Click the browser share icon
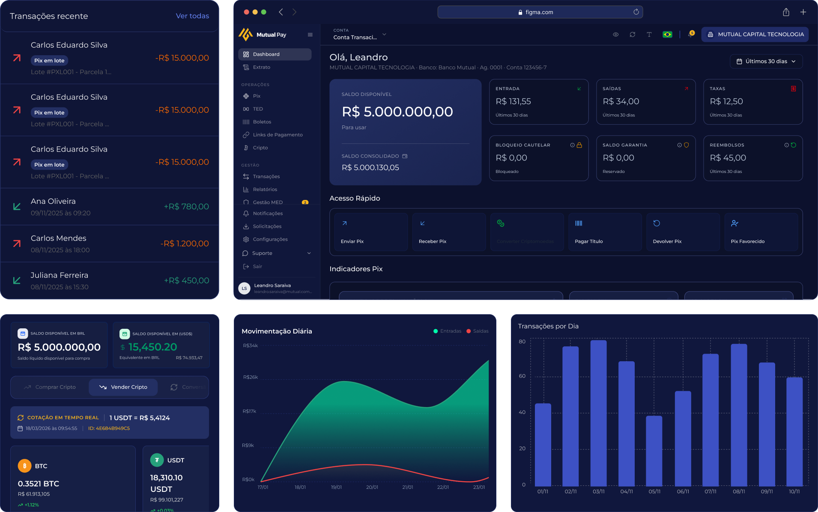 (x=786, y=12)
